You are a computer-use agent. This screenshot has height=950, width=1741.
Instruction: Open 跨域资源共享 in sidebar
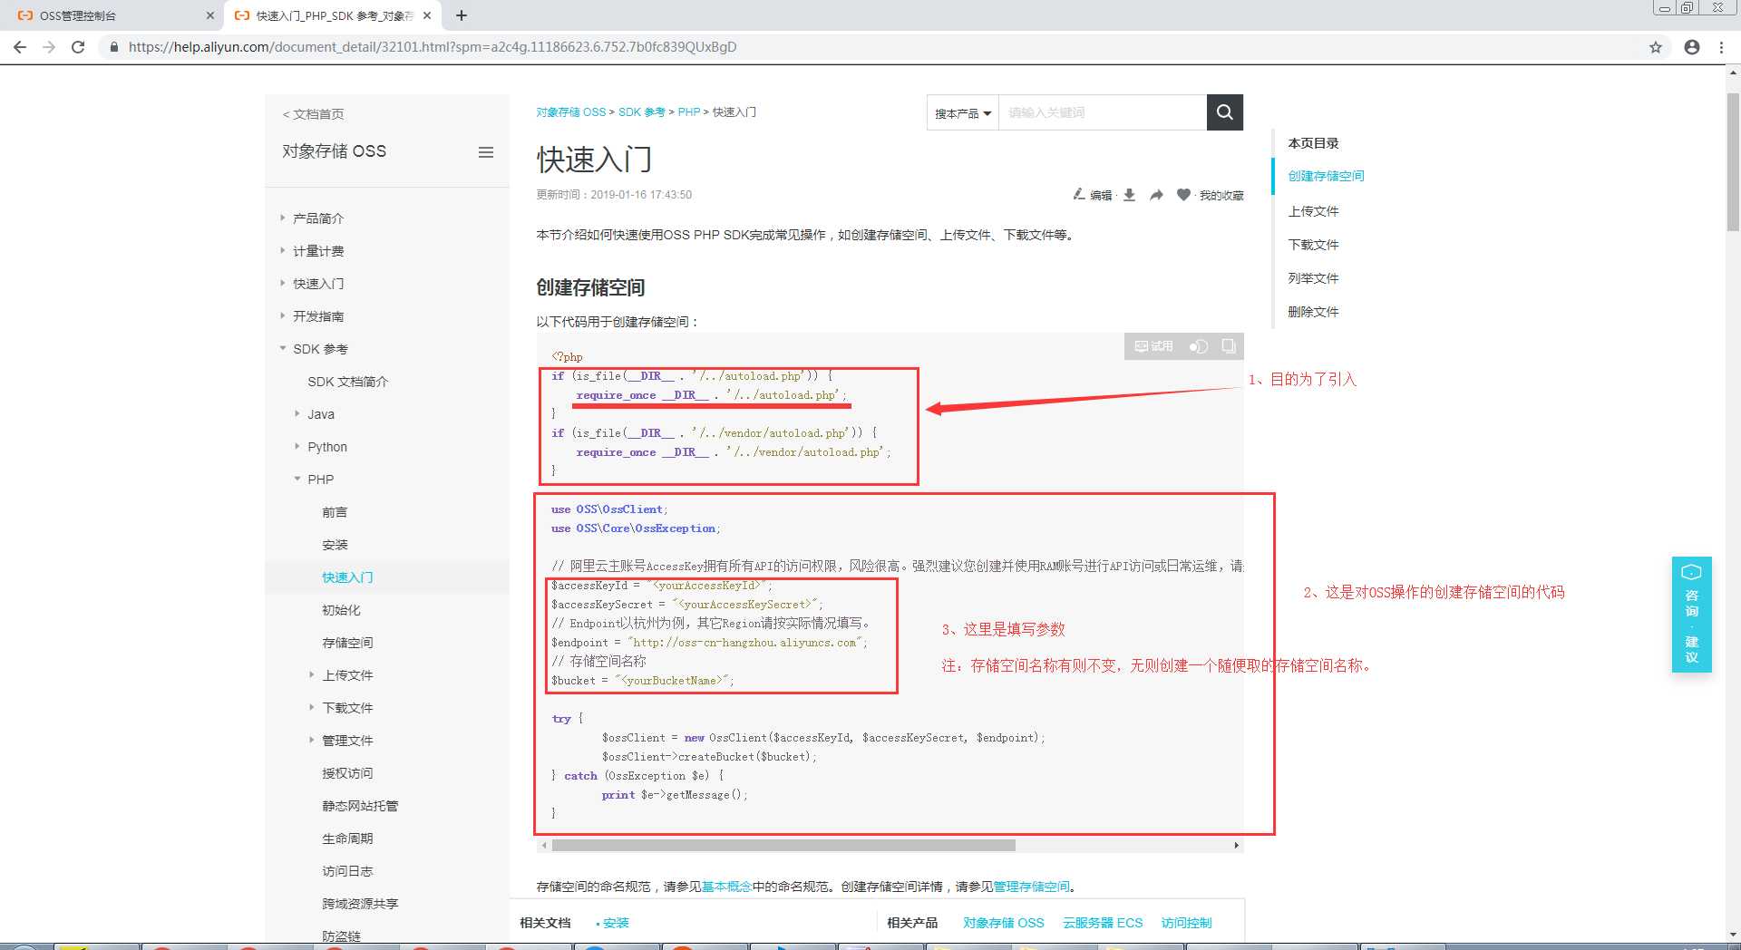[x=360, y=904]
